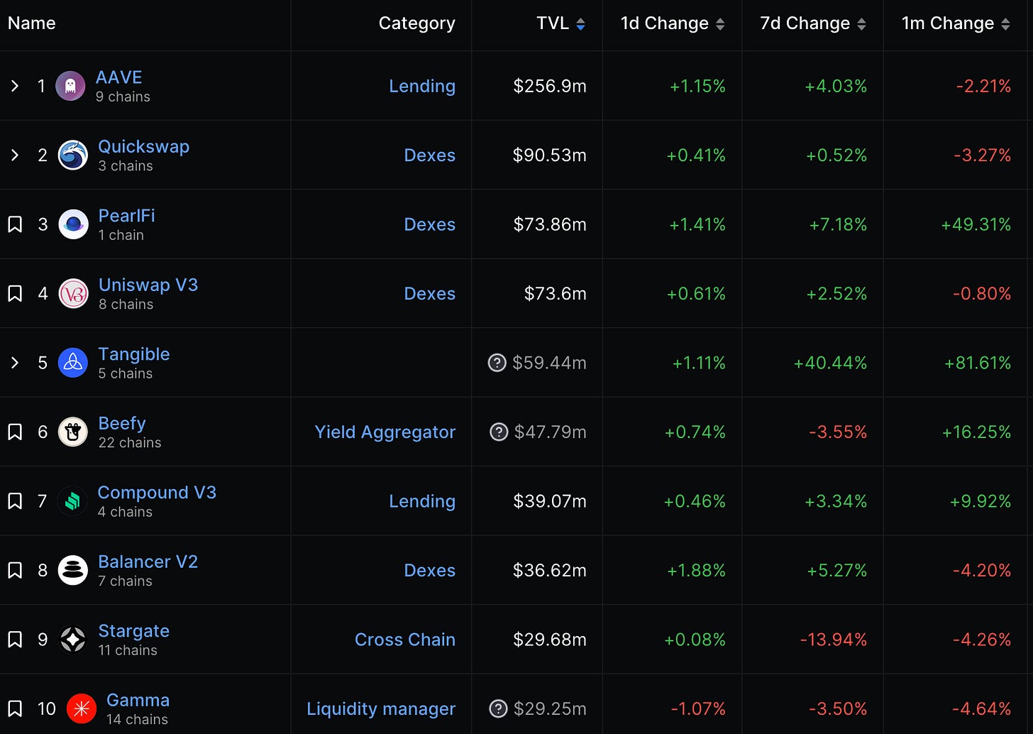The width and height of the screenshot is (1033, 734).
Task: Open the PearlFi protocol logo
Action: pyautogui.click(x=73, y=224)
